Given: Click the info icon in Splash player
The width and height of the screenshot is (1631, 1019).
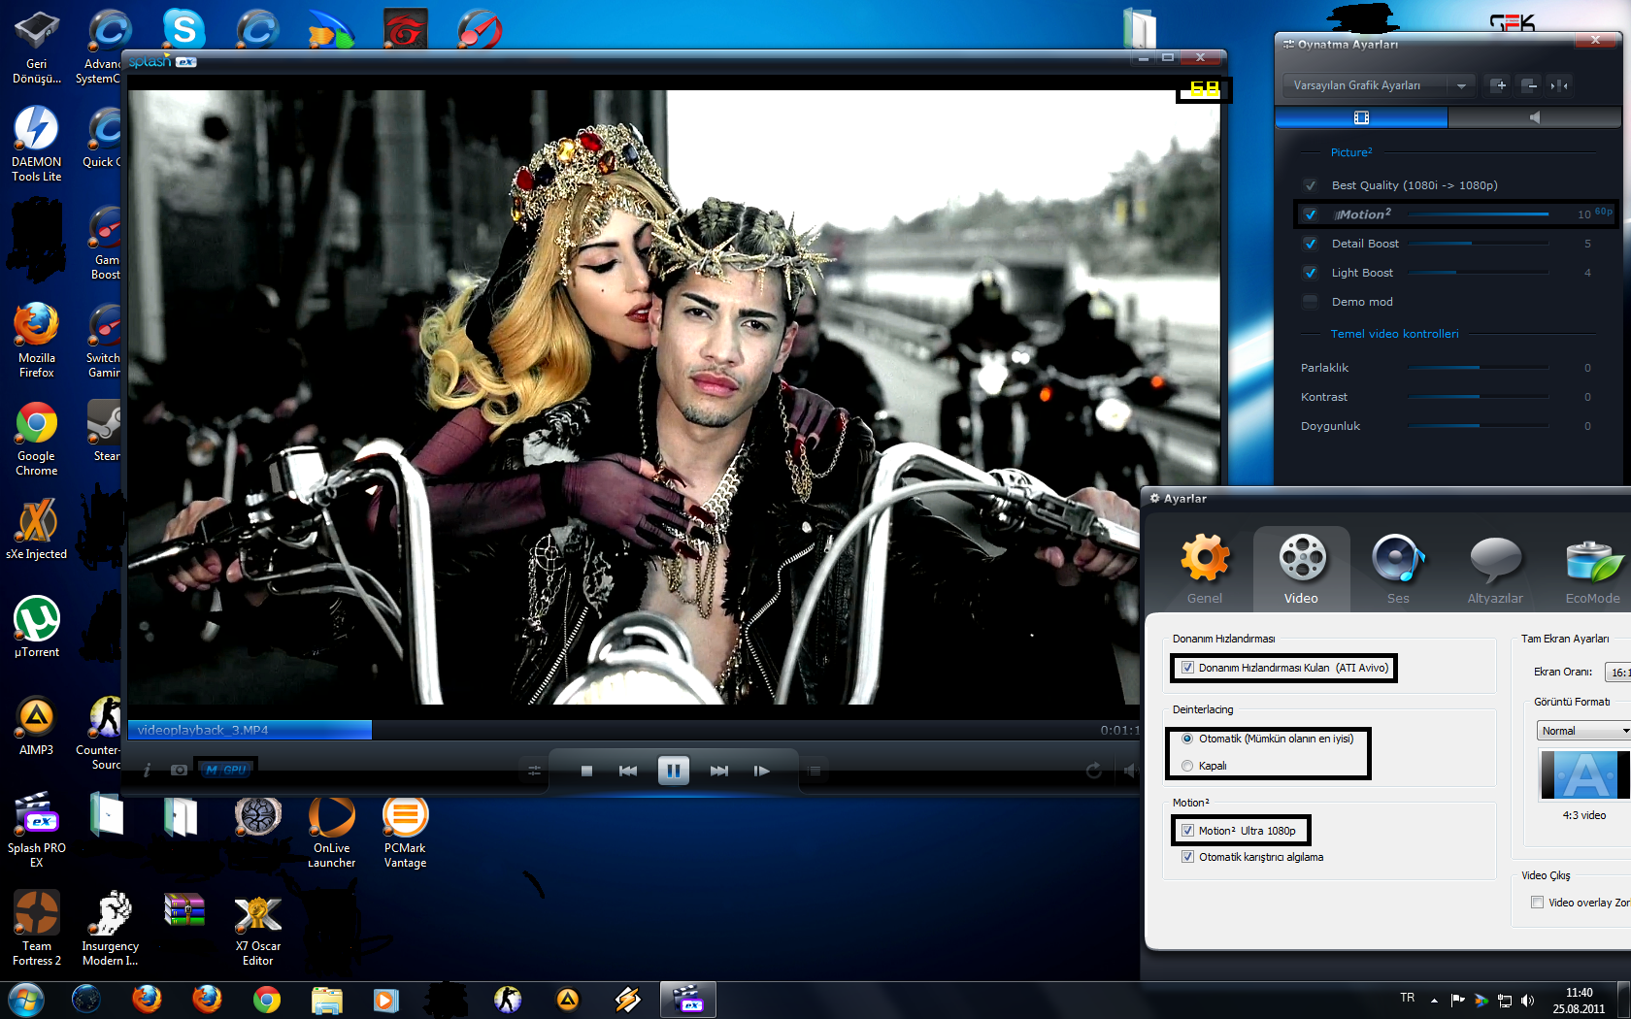Looking at the screenshot, I should 147,770.
